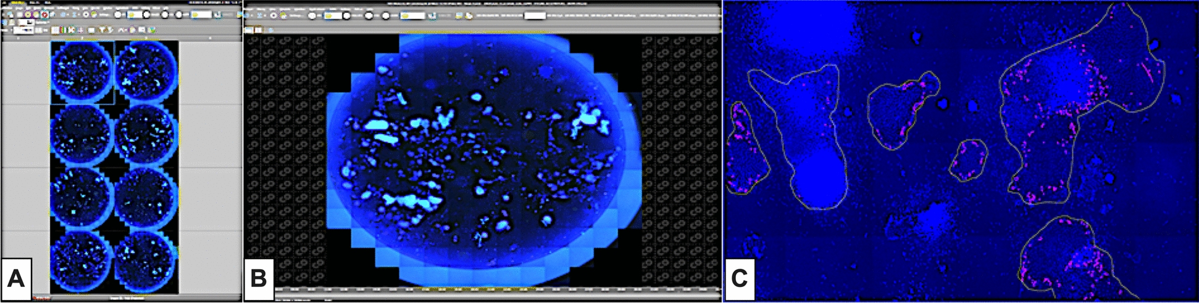The width and height of the screenshot is (1199, 303).
Task: Open the second yellow-marked dropdown in panel A toolbar
Action: (201, 14)
